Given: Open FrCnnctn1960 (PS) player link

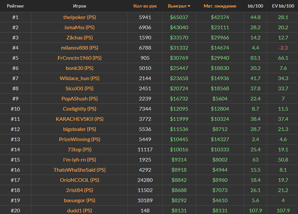Looking at the screenshot, I should pyautogui.click(x=80, y=58).
